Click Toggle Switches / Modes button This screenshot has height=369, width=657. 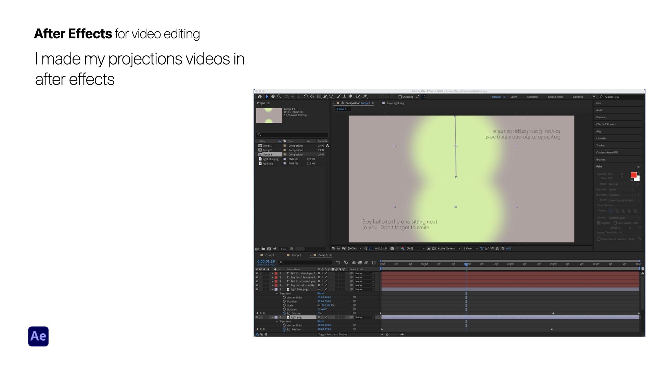332,334
